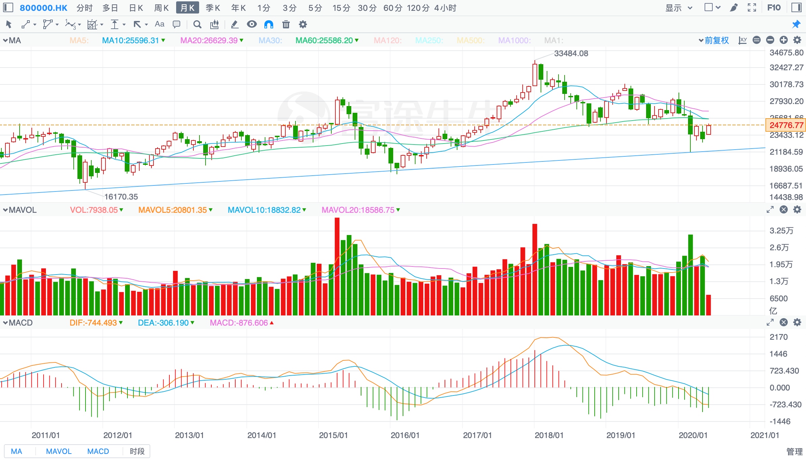The width and height of the screenshot is (806, 460).
Task: Close the MACD indicator panel
Action: pyautogui.click(x=784, y=323)
